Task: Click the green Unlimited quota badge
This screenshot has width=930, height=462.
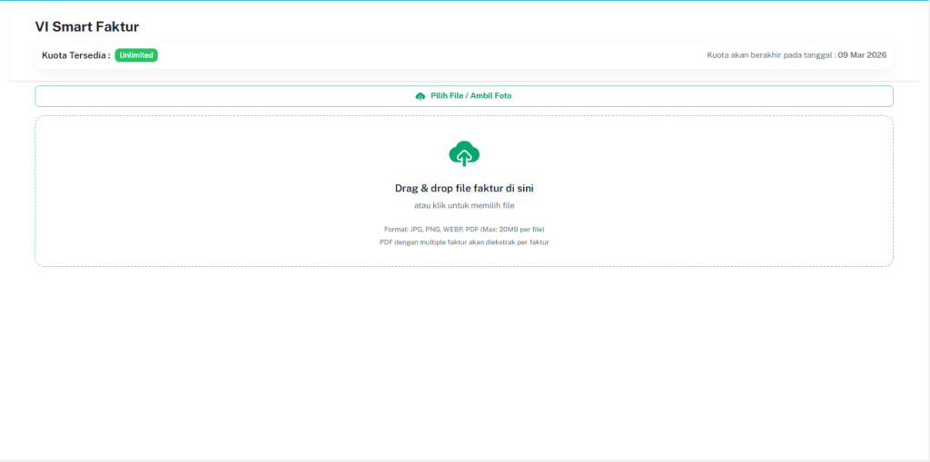Action: (136, 55)
